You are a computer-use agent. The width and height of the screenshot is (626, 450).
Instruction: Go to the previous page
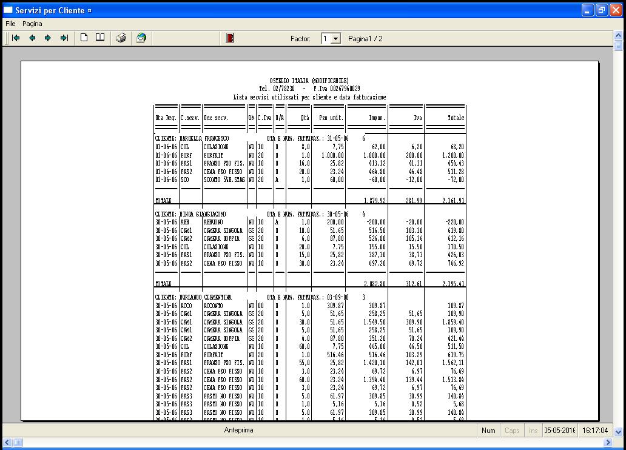tap(32, 38)
